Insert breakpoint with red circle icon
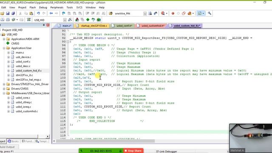272x153 pixels. tap(173, 13)
